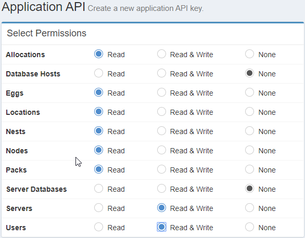This screenshot has height=238, width=305.
Task: Set Nodes permission to None
Action: pos(249,150)
